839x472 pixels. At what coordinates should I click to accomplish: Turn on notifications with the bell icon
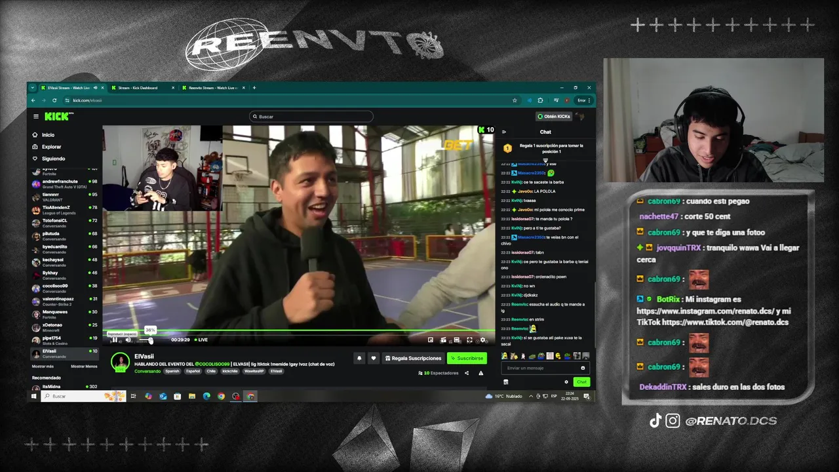click(x=359, y=358)
